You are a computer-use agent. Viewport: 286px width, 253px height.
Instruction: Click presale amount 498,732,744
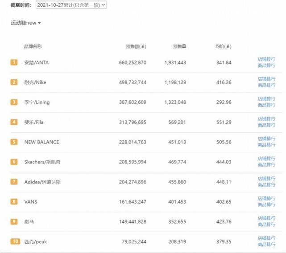[133, 82]
